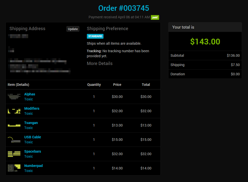This screenshot has height=182, width=248.
Task: Open the Toxic link under Spacebars
Action: (29, 156)
